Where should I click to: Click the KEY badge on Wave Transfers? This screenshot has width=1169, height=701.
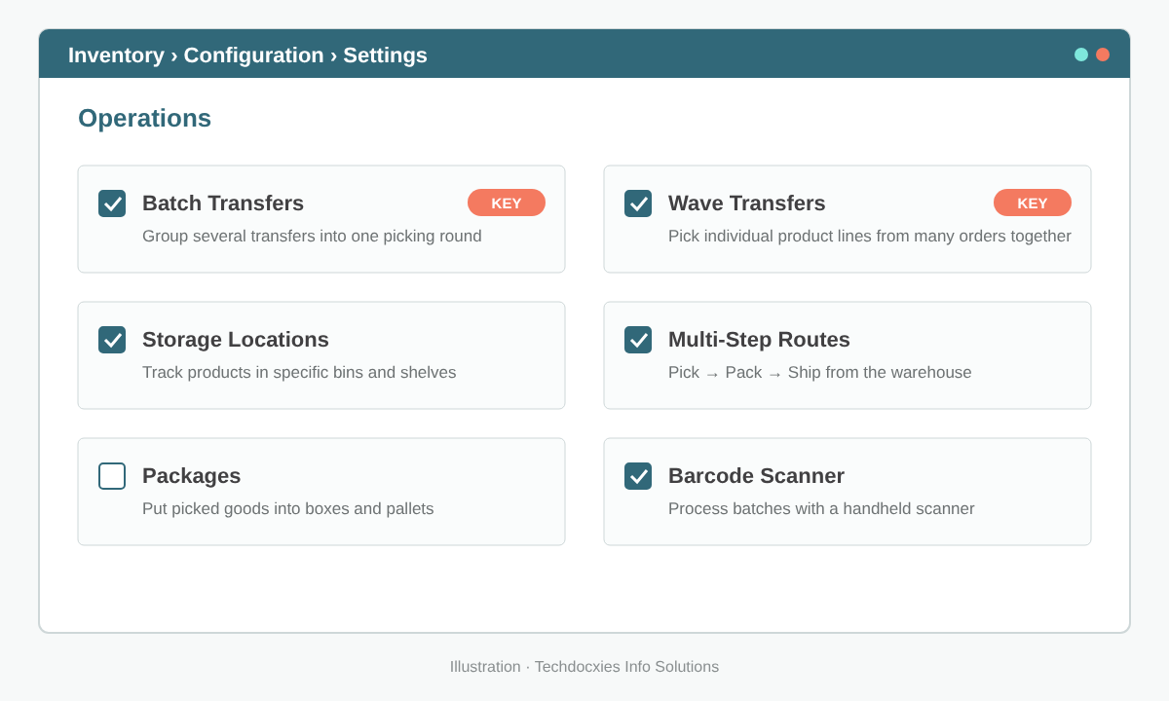1033,203
